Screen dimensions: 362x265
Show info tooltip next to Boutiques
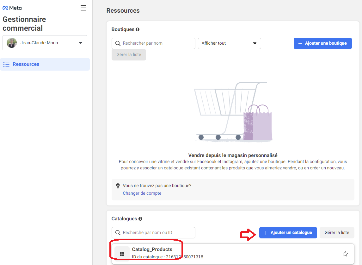pyautogui.click(x=138, y=29)
